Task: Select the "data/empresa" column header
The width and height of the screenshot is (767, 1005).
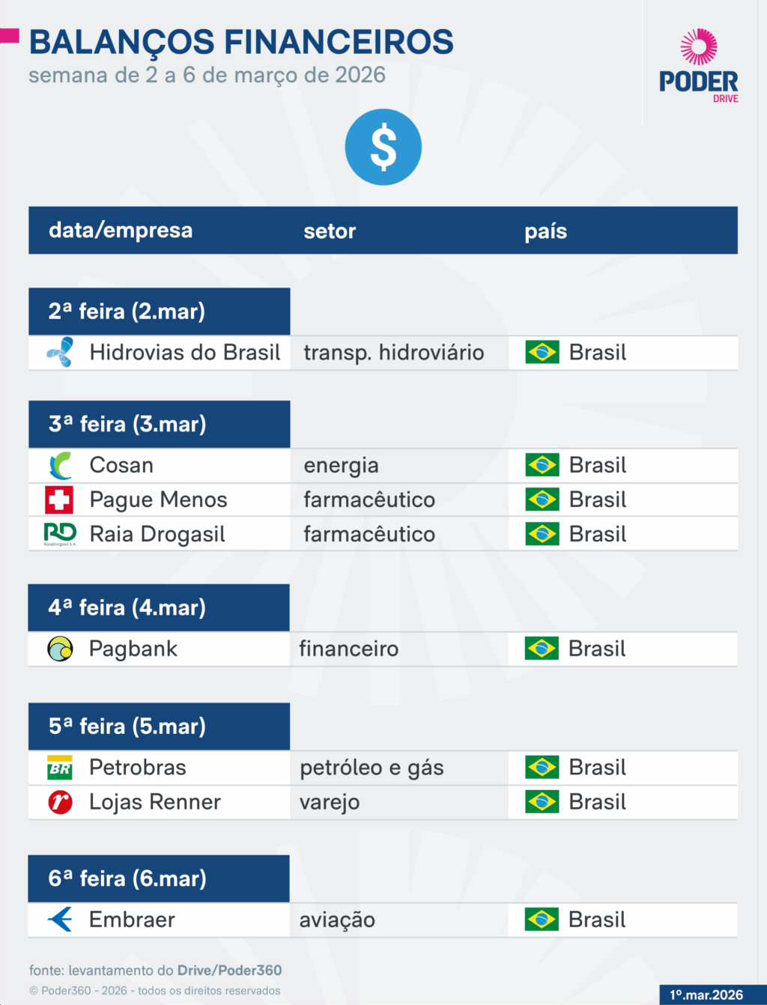Action: coord(121,231)
